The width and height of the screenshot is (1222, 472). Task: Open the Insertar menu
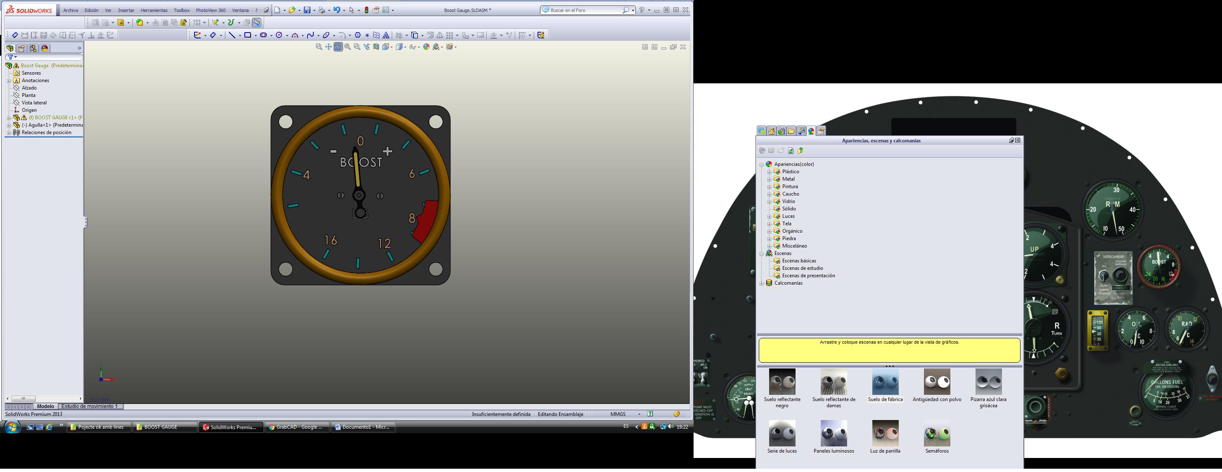click(x=126, y=10)
